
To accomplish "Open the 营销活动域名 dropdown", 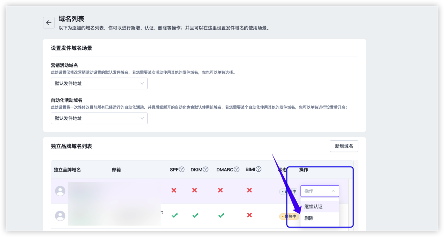I will coord(99,83).
